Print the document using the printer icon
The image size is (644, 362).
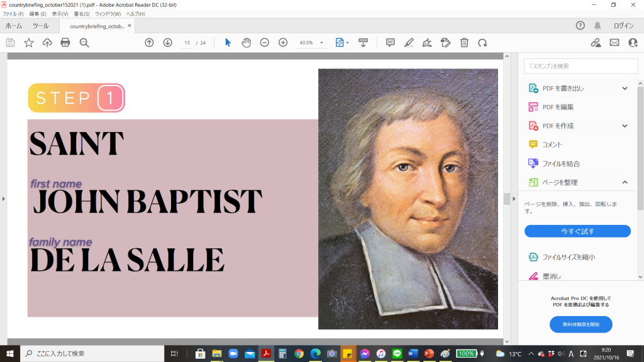coord(65,43)
